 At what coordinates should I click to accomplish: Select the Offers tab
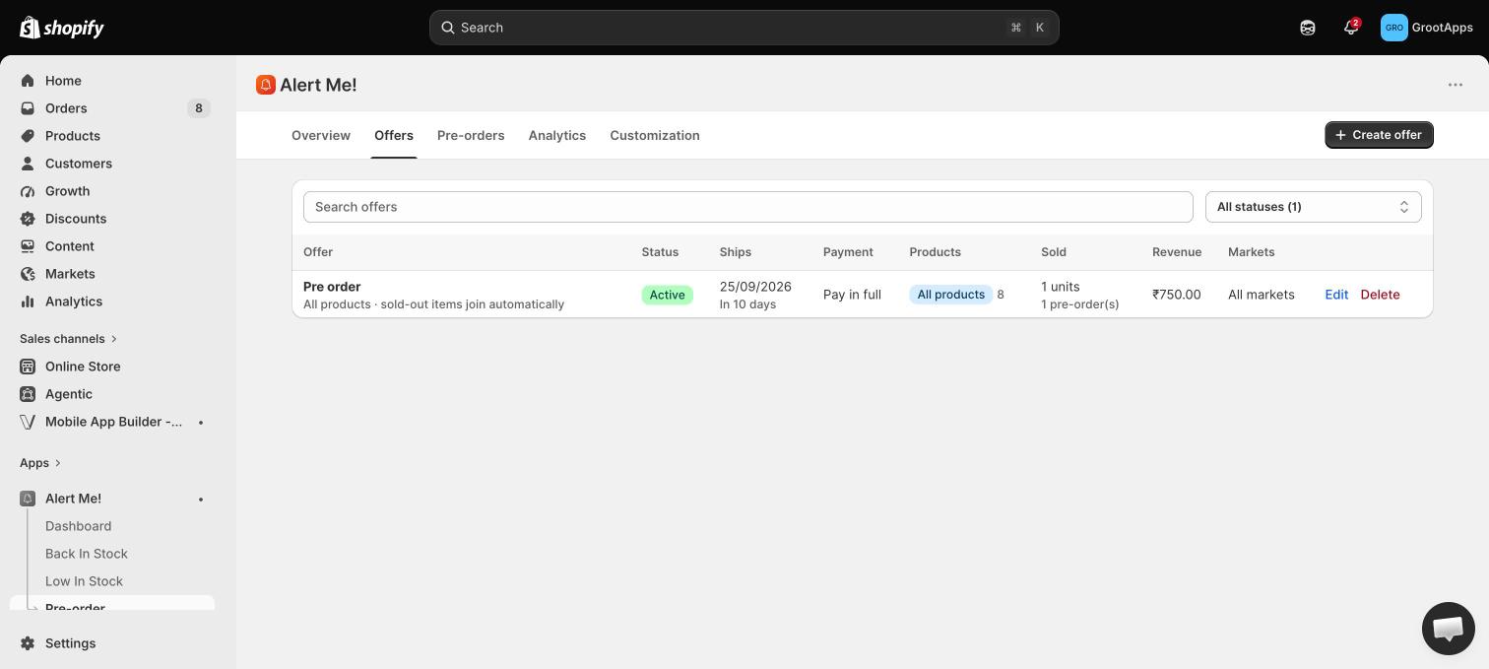point(394,136)
